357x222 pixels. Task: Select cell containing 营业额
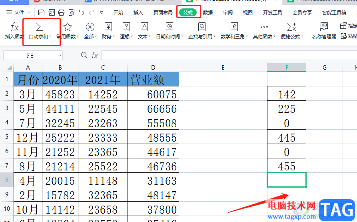(x=153, y=79)
